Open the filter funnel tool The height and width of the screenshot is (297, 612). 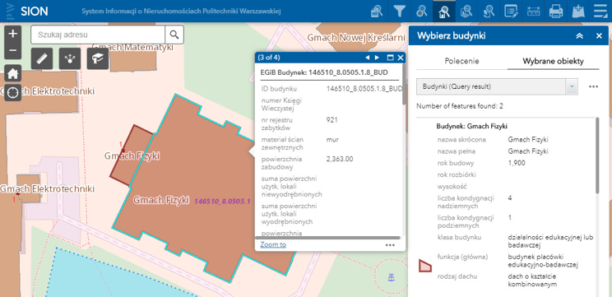pyautogui.click(x=398, y=11)
